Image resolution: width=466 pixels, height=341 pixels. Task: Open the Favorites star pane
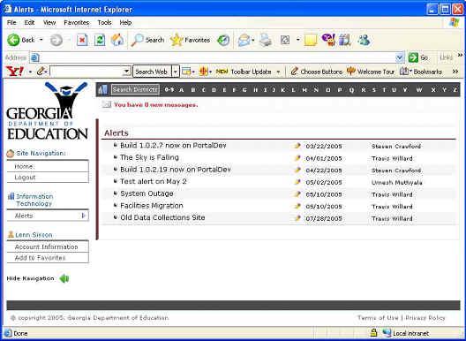(x=177, y=40)
